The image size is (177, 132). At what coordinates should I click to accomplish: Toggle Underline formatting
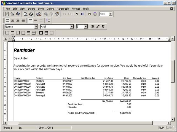103,27
